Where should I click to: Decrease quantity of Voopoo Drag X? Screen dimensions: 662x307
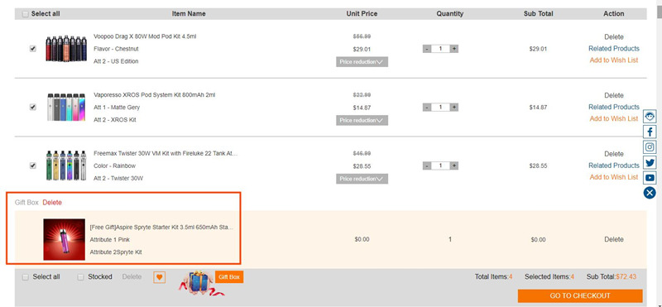[x=427, y=49]
